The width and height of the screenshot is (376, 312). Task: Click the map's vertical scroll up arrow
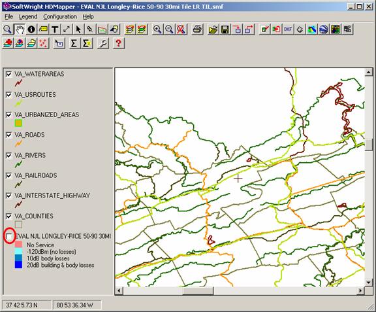[369, 72]
